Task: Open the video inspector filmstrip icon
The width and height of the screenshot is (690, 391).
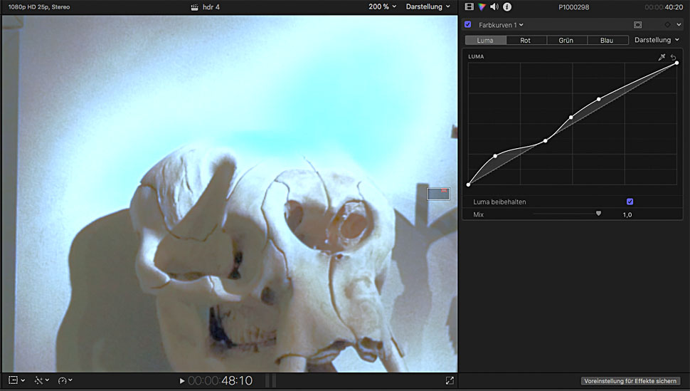Action: tap(469, 6)
